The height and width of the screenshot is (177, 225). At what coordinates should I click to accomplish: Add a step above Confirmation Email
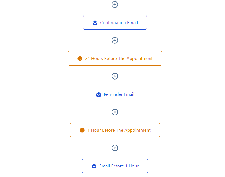[115, 4]
